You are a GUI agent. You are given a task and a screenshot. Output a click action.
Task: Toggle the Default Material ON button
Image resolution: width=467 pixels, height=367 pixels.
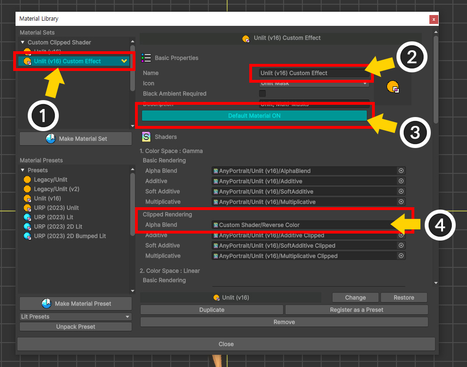click(x=254, y=116)
